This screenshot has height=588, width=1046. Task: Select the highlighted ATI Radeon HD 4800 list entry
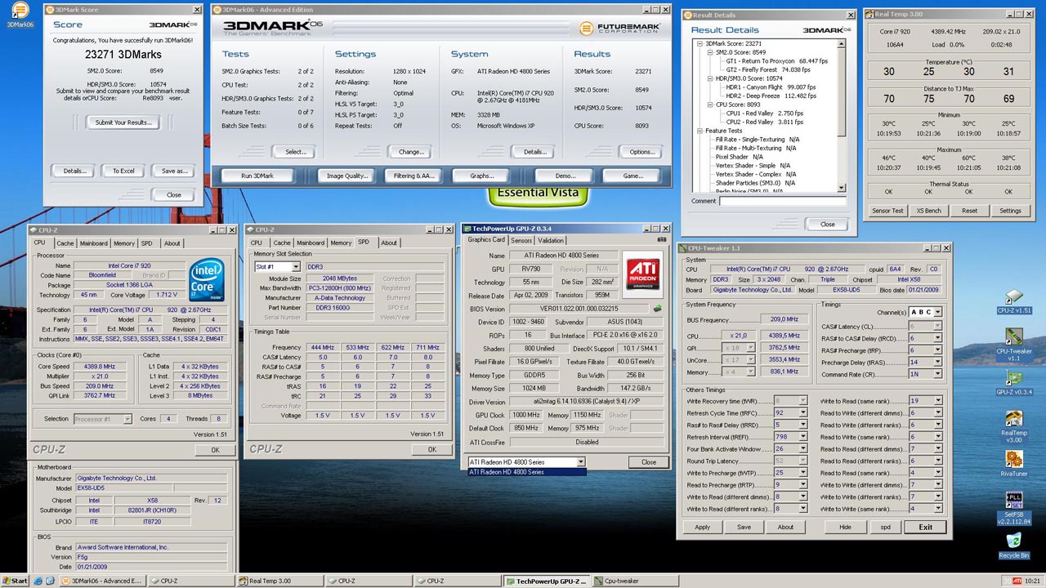click(526, 472)
